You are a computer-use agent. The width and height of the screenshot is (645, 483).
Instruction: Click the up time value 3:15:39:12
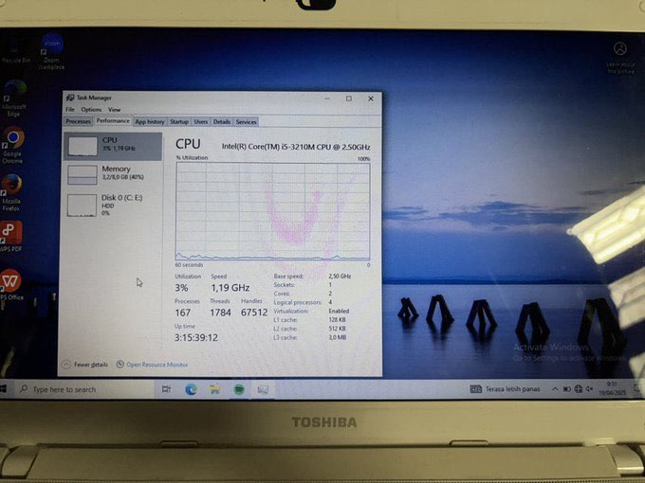click(x=196, y=337)
